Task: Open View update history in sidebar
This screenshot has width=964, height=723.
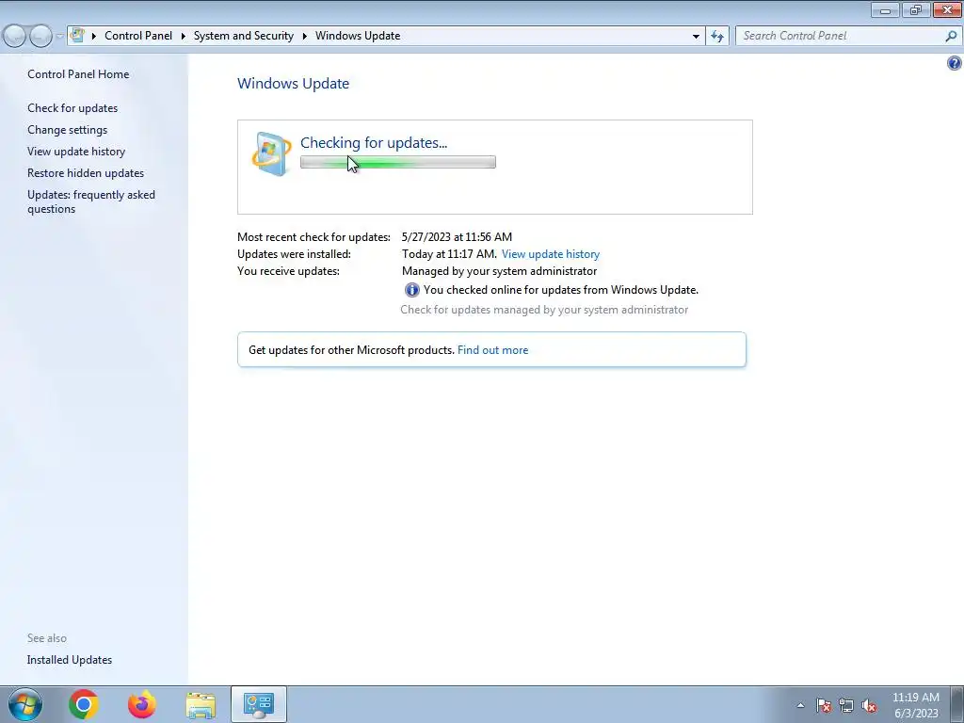Action: click(x=76, y=152)
